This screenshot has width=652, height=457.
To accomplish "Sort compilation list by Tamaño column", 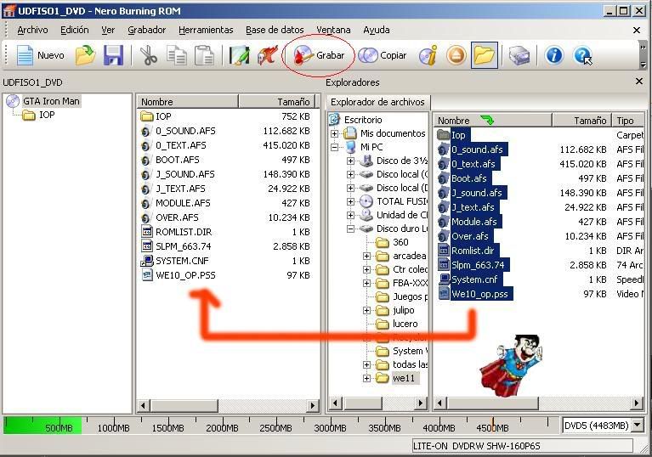I will (x=277, y=102).
